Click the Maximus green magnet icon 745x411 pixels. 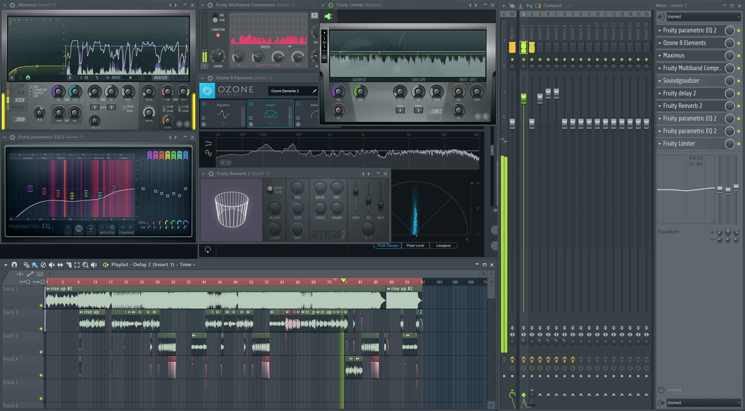point(28,77)
